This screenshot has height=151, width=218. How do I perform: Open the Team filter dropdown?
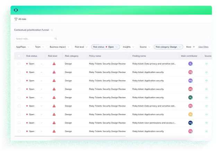[x=40, y=47]
